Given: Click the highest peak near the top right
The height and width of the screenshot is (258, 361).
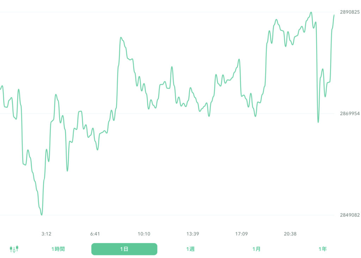Looking at the screenshot, I should [311, 12].
